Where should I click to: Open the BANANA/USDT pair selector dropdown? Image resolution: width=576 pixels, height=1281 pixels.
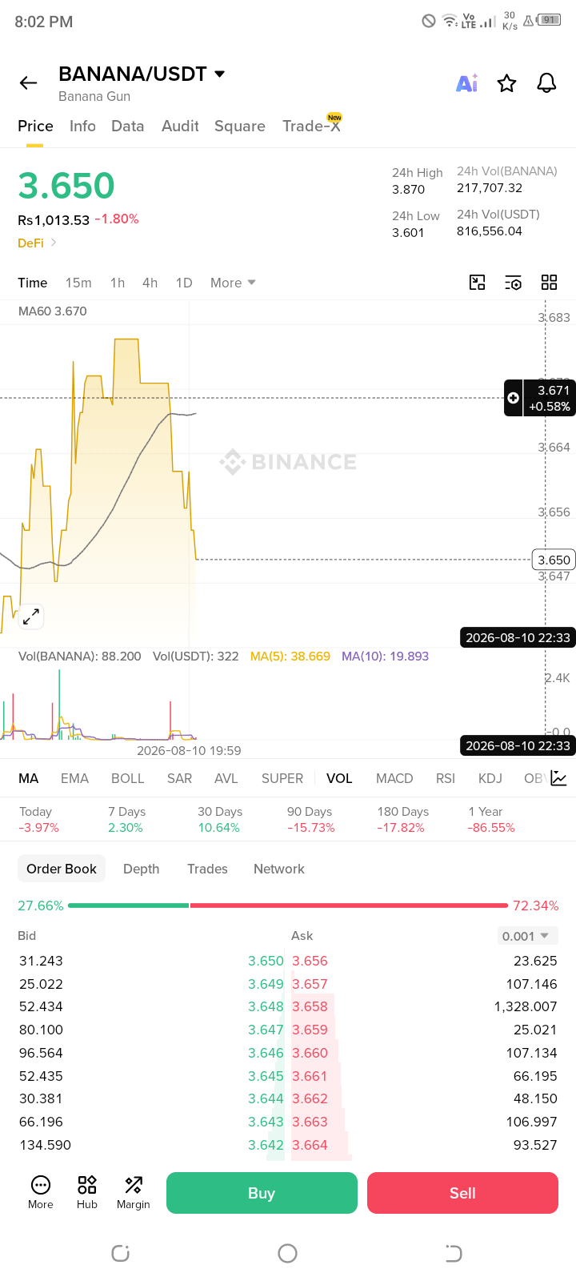click(x=142, y=74)
